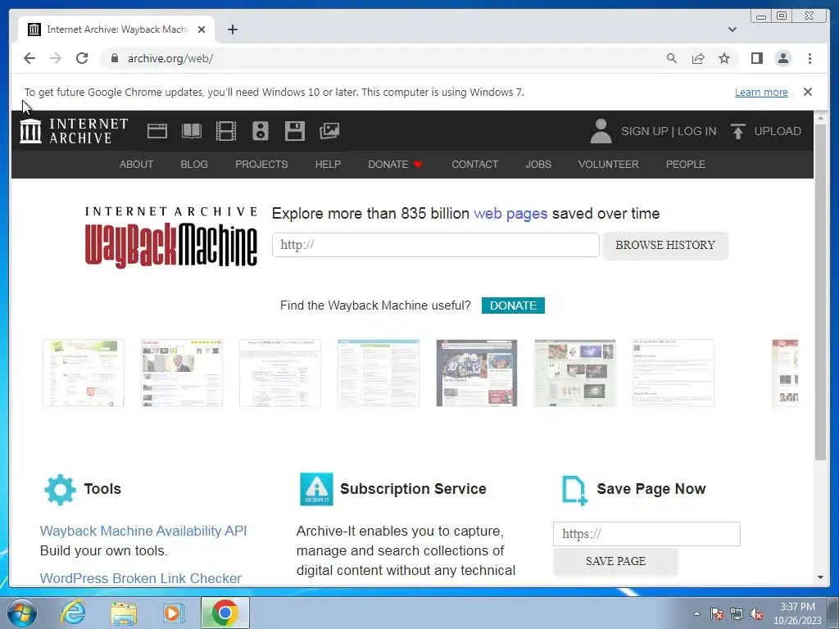Launch Internet Explorer from taskbar
This screenshot has width=839, height=629.
click(73, 613)
